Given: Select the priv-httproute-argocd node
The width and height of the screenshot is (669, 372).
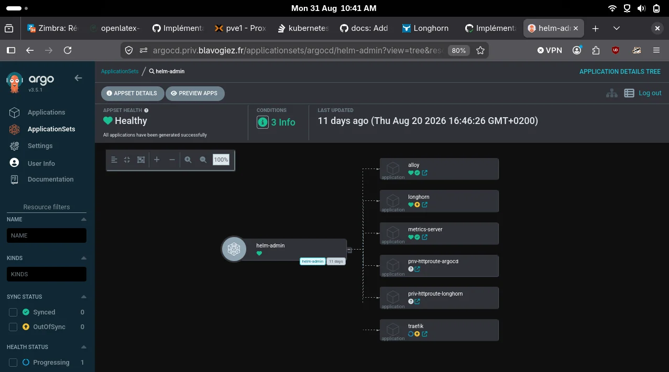Looking at the screenshot, I should pyautogui.click(x=439, y=266).
